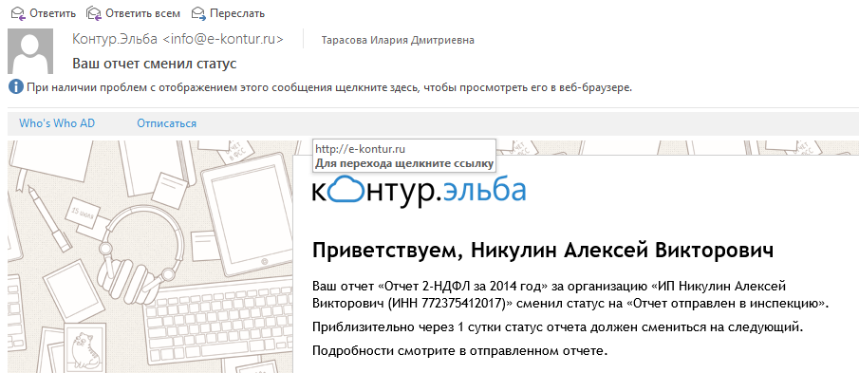859x373 pixels.
Task: Click paragraph mentioning Отчет 2-НДФЛ за 2014 год
Action: click(x=570, y=294)
